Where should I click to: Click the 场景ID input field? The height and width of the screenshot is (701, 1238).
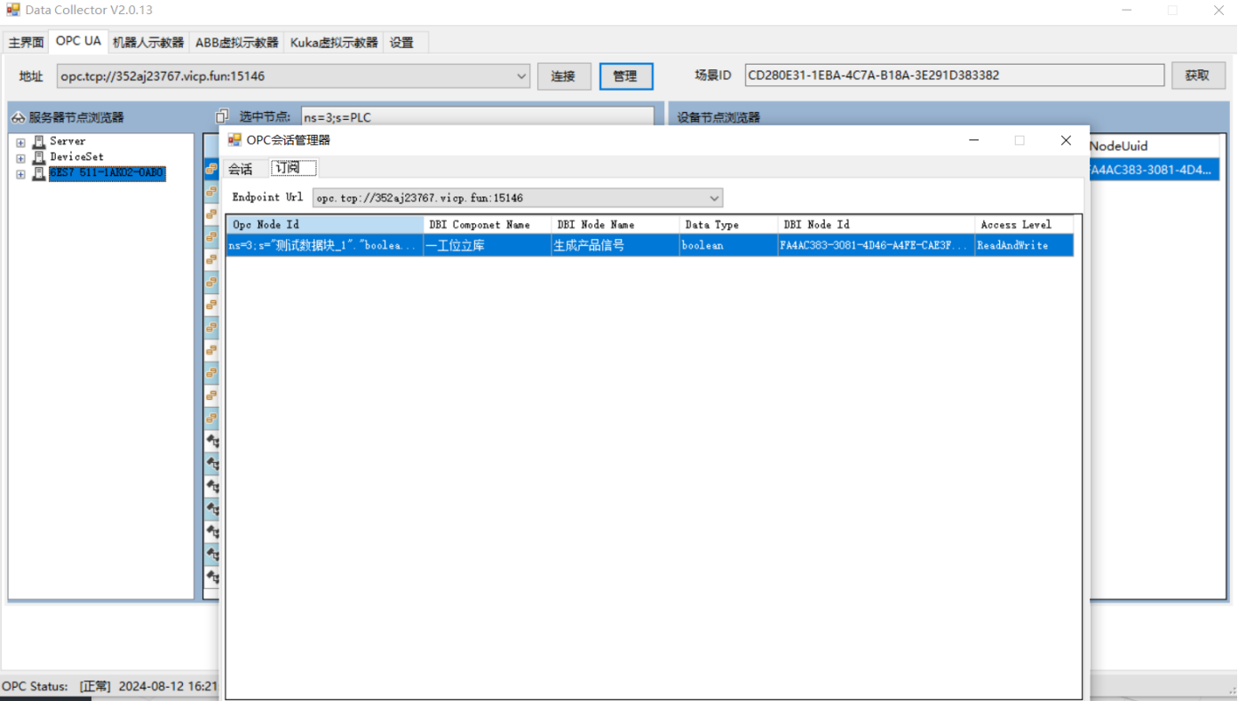click(x=954, y=76)
